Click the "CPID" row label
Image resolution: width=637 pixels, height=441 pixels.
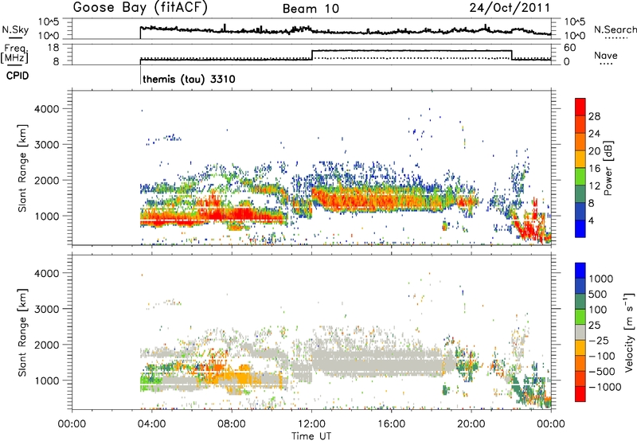(18, 76)
